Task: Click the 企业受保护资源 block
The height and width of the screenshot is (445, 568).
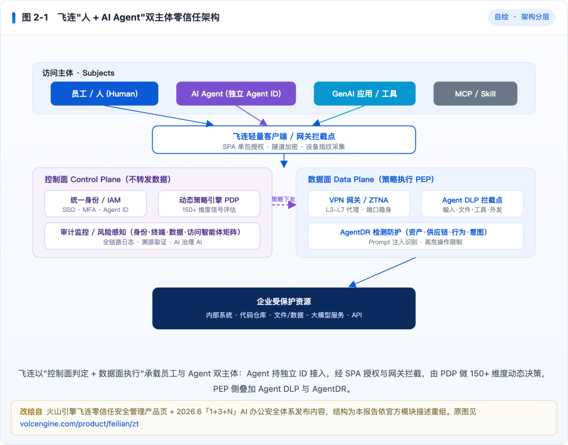Action: (283, 308)
